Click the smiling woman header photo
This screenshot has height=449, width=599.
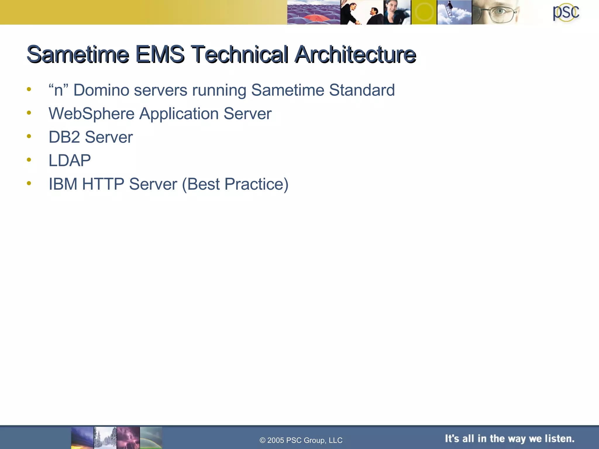(397, 12)
